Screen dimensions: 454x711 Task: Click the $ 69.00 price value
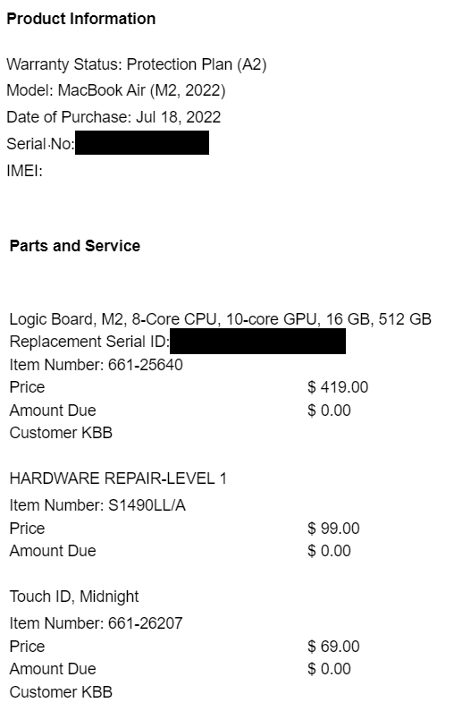(x=333, y=646)
